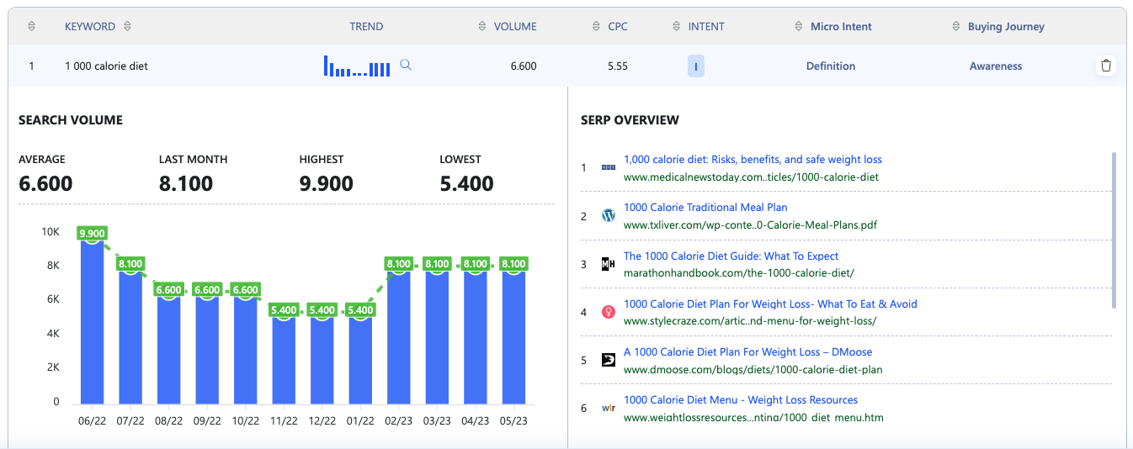The width and height of the screenshot is (1133, 449).
Task: Click the sort arrows before Intent header
Action: tap(678, 26)
